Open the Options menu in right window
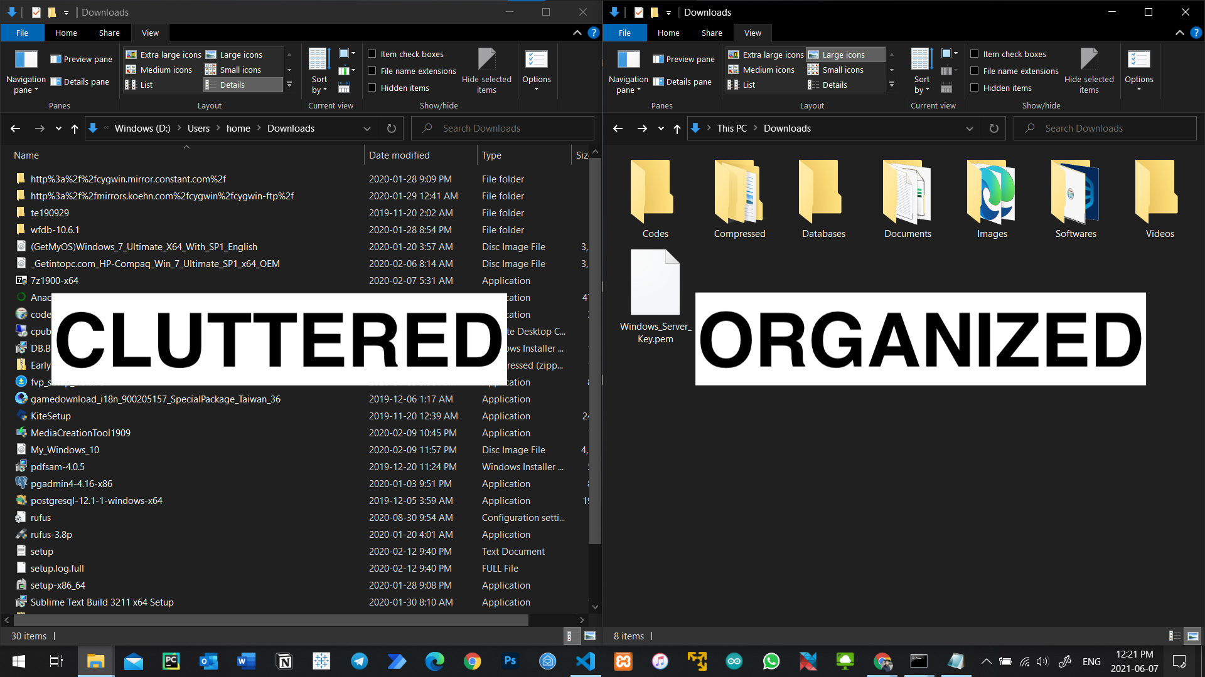The height and width of the screenshot is (677, 1205). coord(1138,70)
